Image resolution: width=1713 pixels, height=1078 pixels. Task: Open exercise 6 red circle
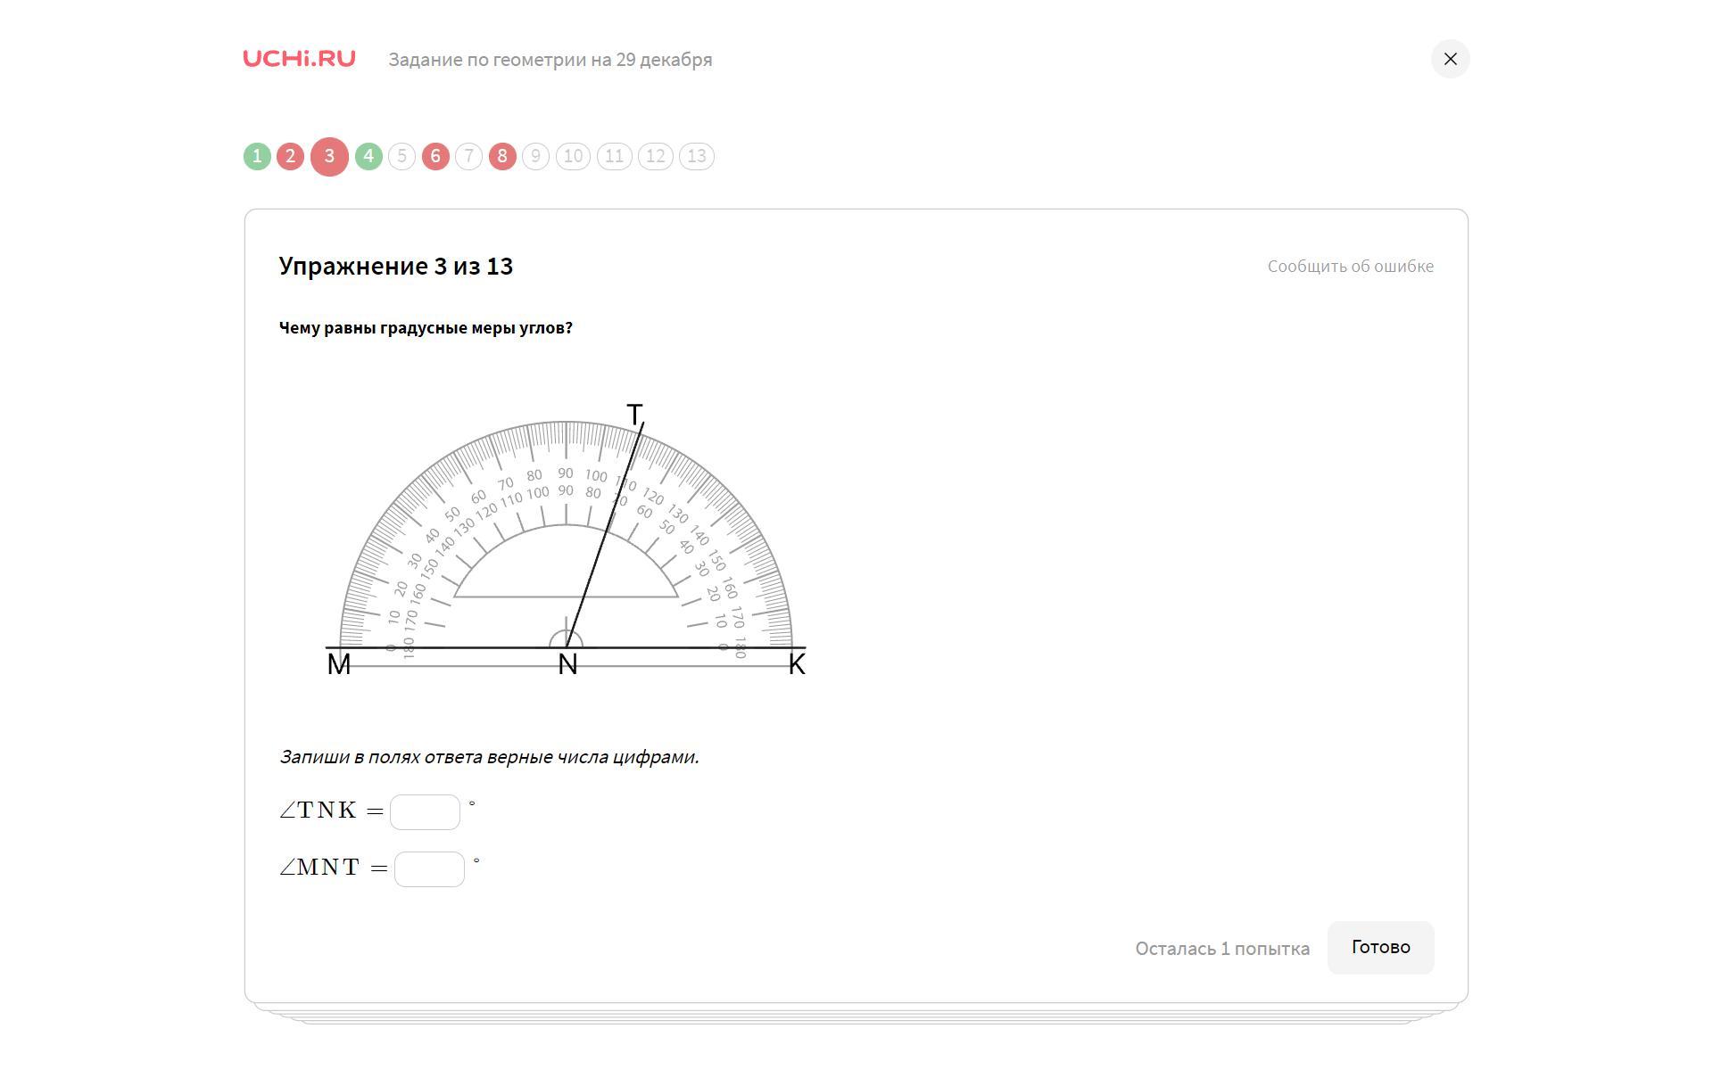(x=435, y=157)
